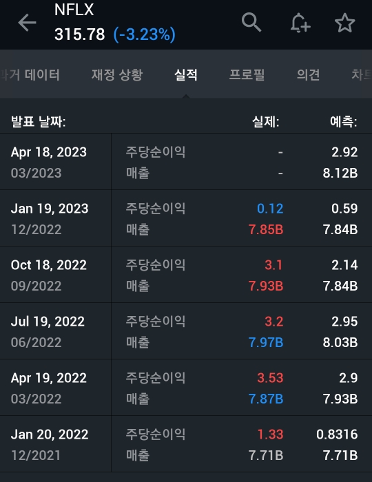Select the Apr 18, 2023 release date
The width and height of the screenshot is (372, 482).
(x=49, y=152)
